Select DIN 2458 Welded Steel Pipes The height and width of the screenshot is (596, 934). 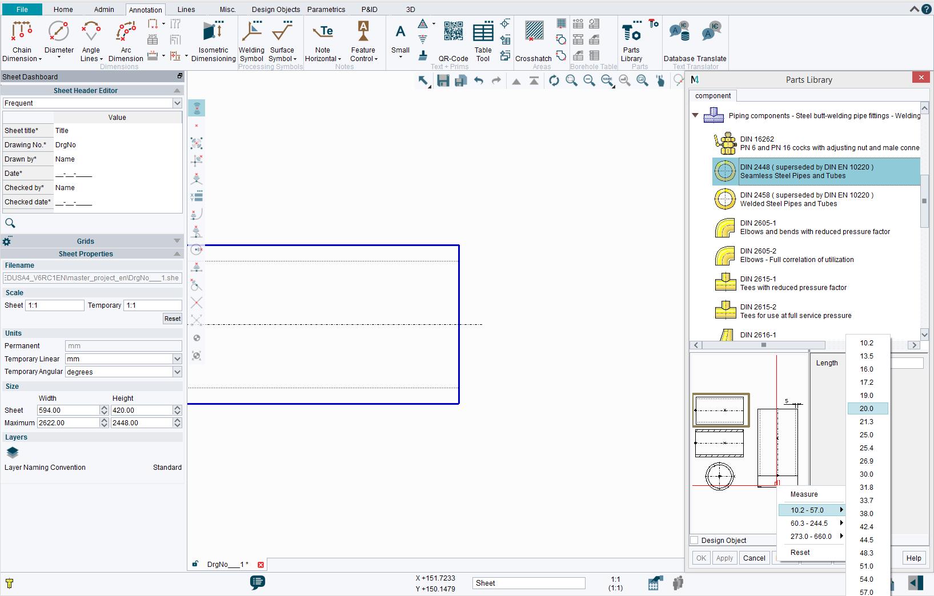coord(817,199)
